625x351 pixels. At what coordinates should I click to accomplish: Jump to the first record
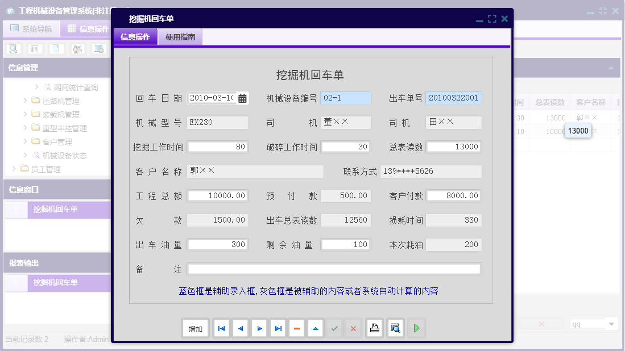click(x=221, y=328)
